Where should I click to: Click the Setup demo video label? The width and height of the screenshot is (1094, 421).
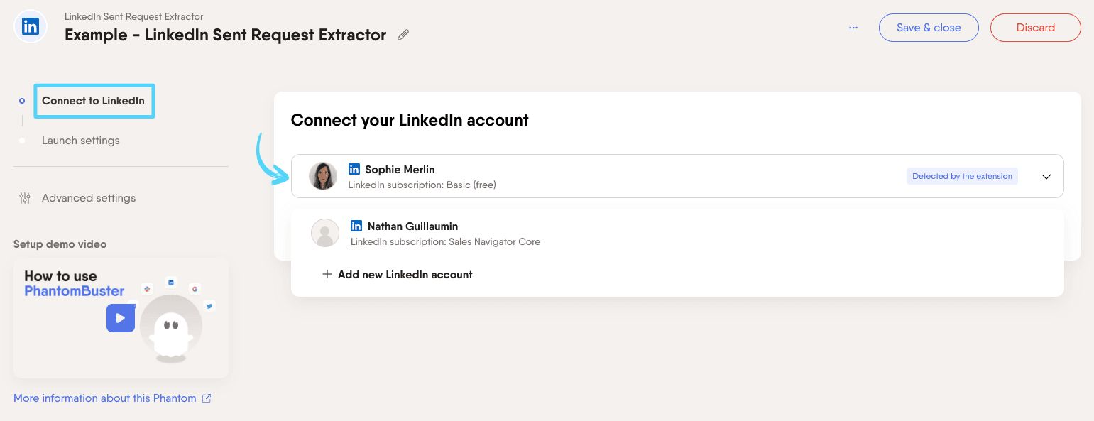tap(60, 244)
